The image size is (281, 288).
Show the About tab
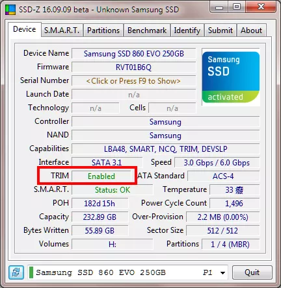(x=251, y=30)
